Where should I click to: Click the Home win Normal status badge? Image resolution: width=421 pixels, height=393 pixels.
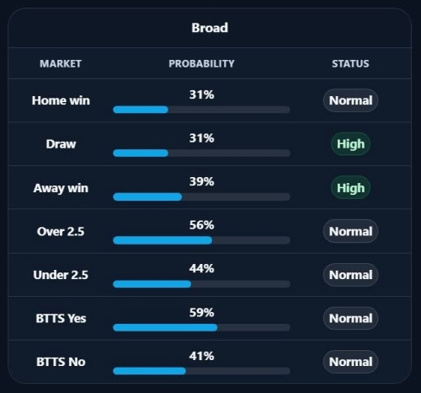[x=350, y=100]
